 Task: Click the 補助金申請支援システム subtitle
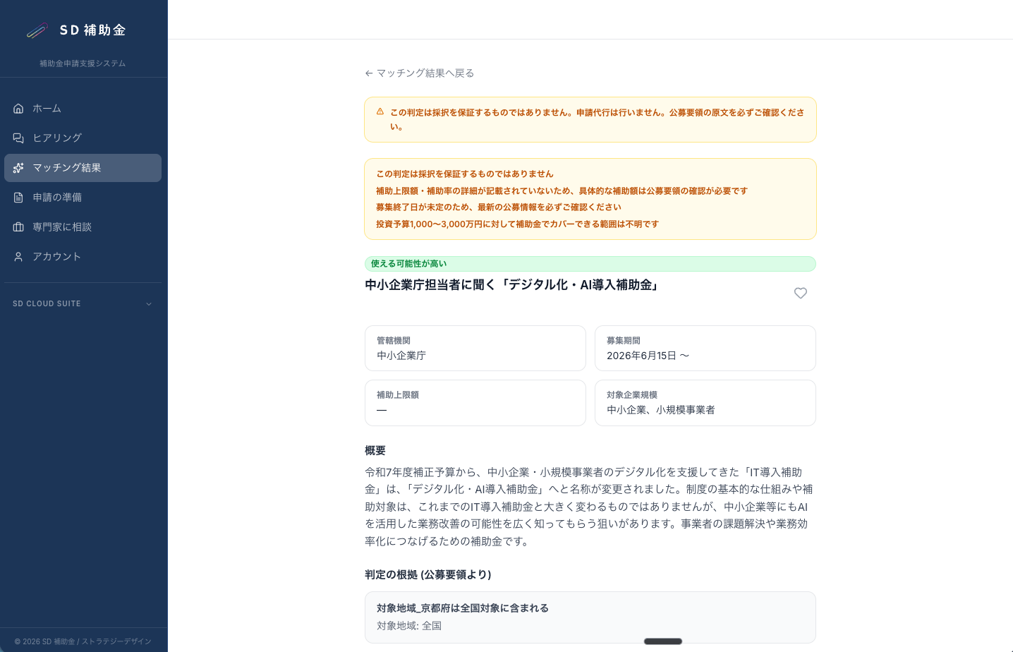(83, 64)
